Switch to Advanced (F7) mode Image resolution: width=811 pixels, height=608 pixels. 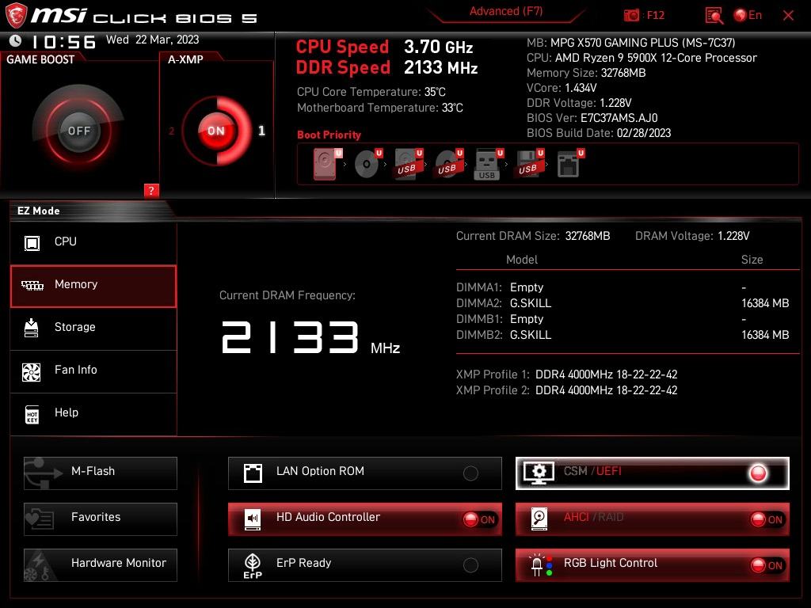coord(506,11)
